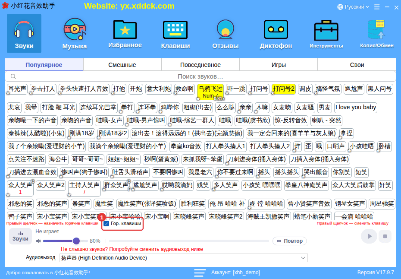Switch to the Игры tab
Viewport: 401px width, 279px height.
(279, 65)
